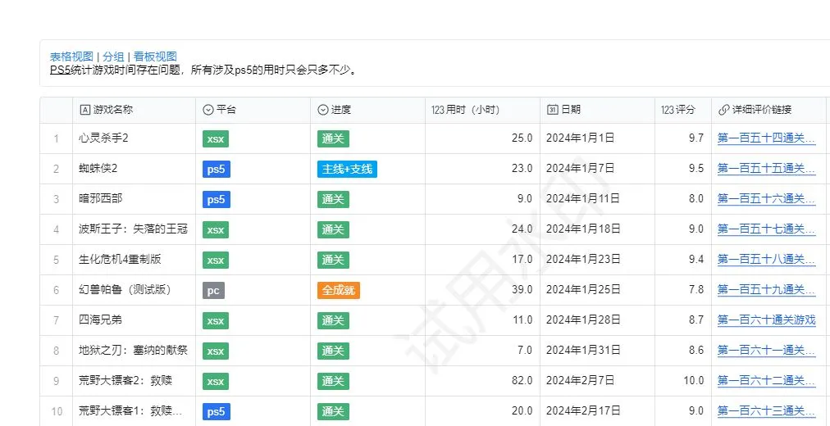Select the date cell 2024年1月1日

pyautogui.click(x=598, y=138)
